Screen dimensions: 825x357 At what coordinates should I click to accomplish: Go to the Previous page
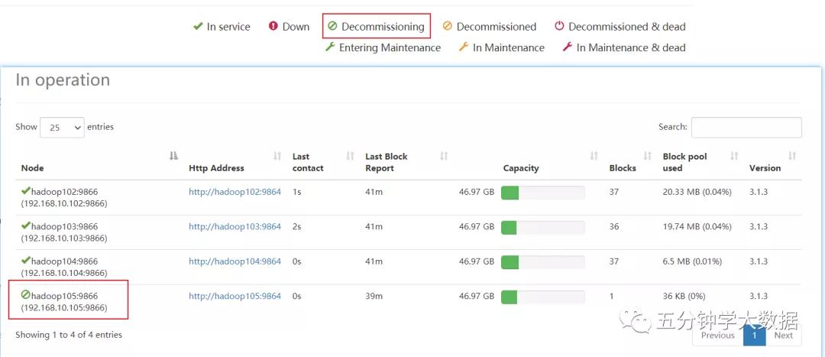click(717, 335)
